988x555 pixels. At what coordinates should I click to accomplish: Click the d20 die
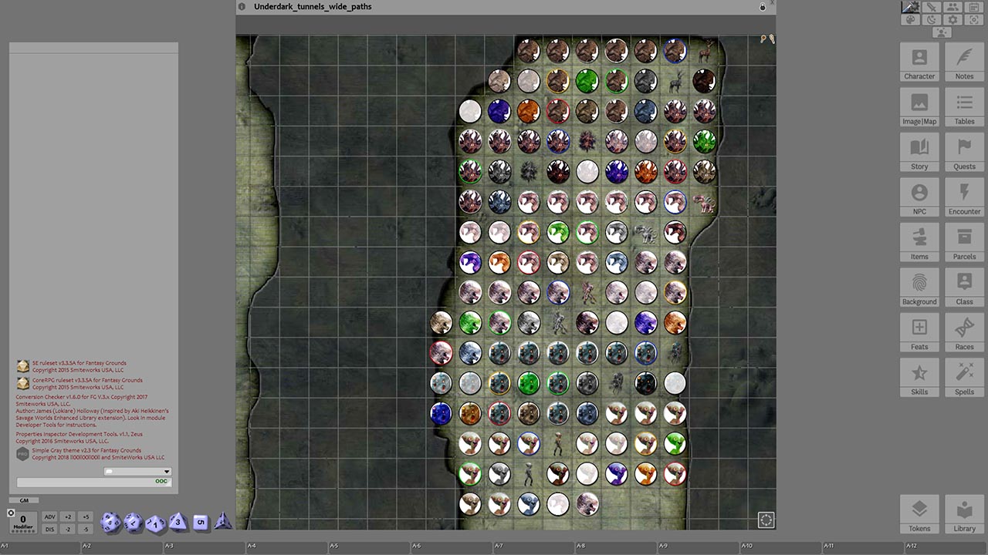[110, 523]
